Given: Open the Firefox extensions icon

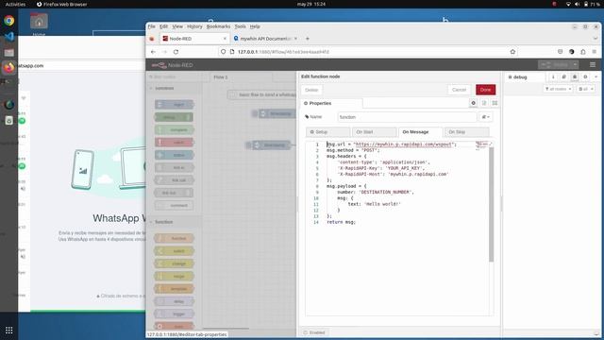Looking at the screenshot, I should coord(583,52).
